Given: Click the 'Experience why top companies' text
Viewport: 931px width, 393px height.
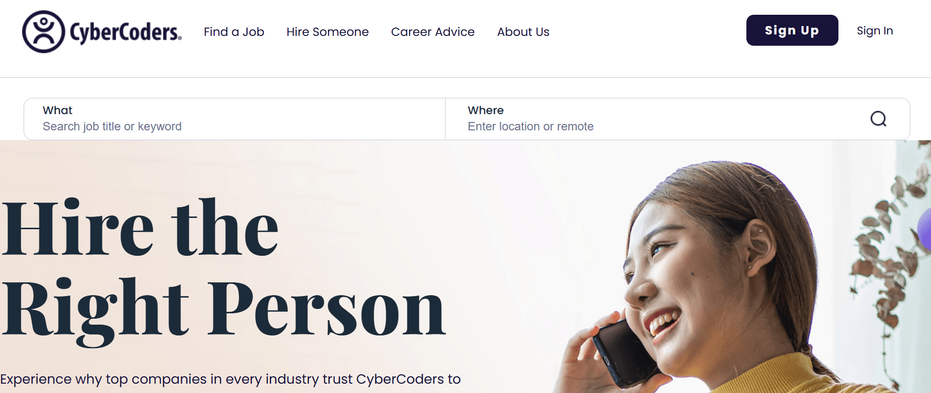Looking at the screenshot, I should point(230,379).
